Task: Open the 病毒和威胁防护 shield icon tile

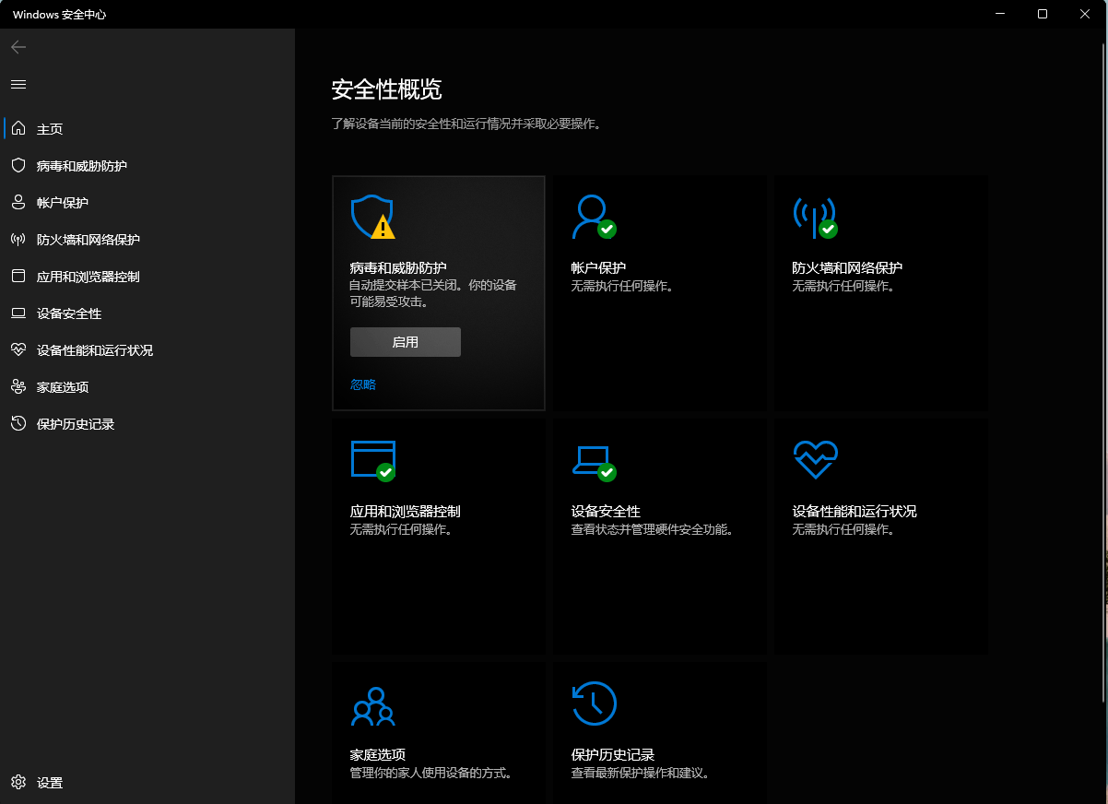Action: (372, 218)
